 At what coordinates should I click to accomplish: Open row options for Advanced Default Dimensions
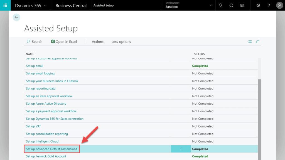point(181,149)
